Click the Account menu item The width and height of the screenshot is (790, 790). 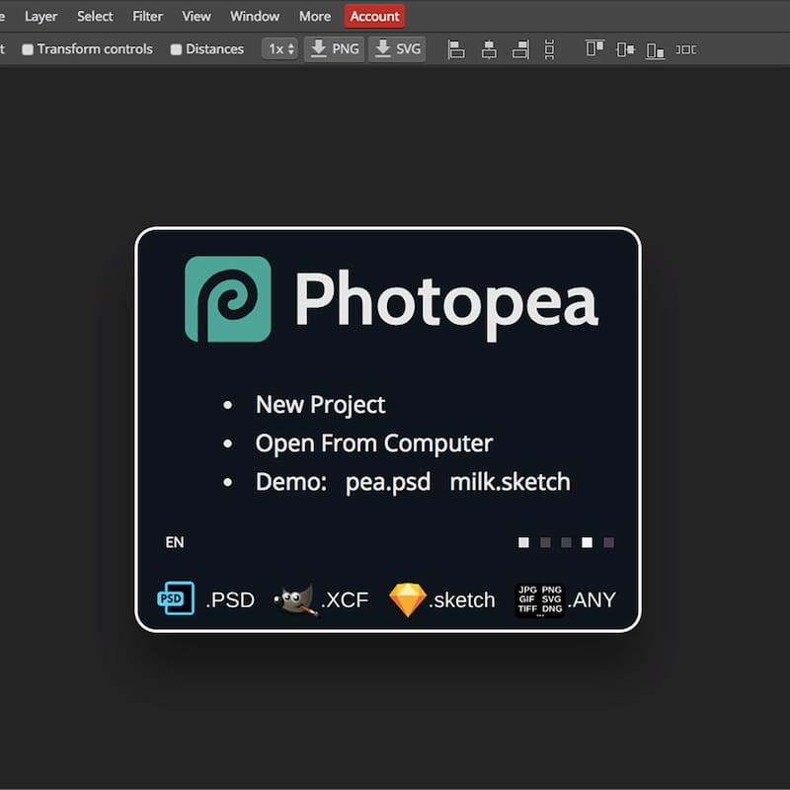click(x=373, y=16)
